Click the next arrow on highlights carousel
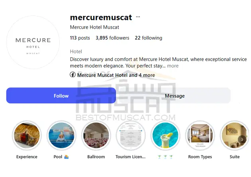The width and height of the screenshot is (251, 177). pos(242,140)
